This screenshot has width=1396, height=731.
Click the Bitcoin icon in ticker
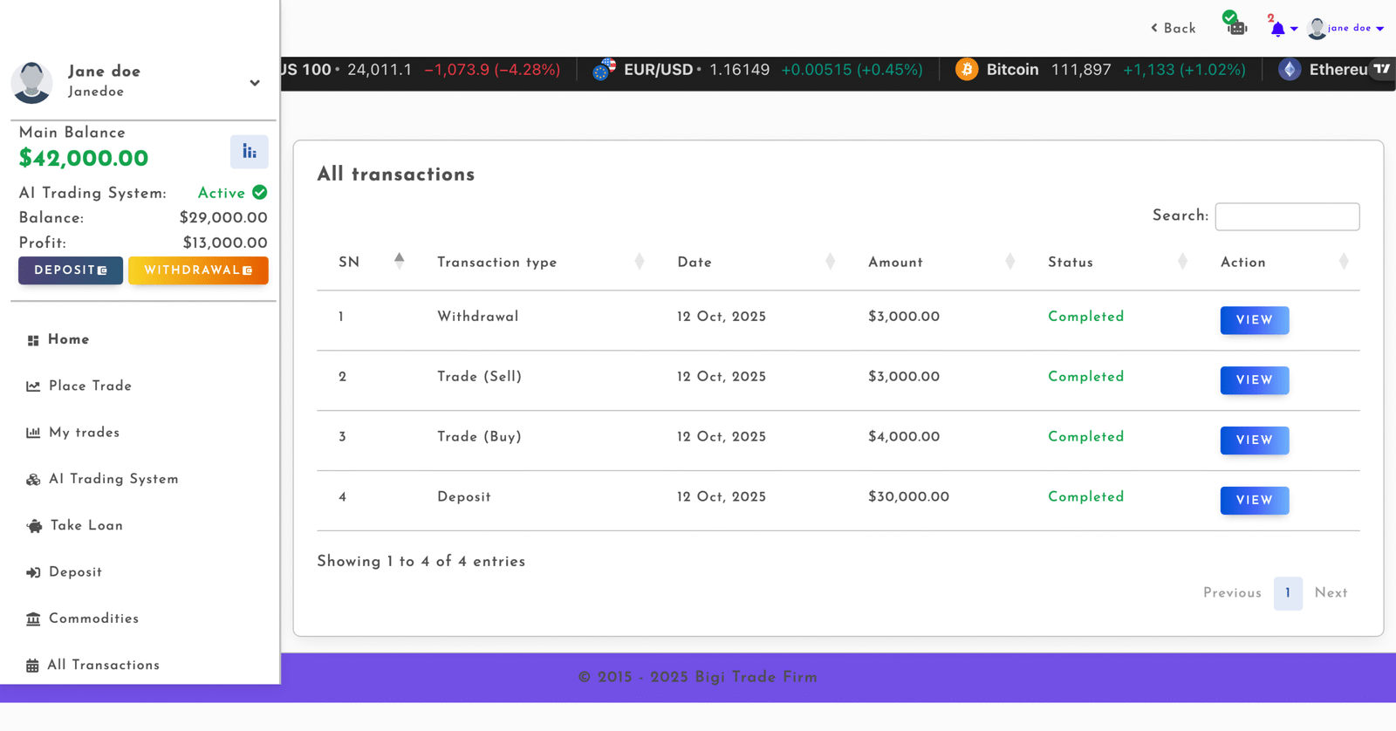point(967,70)
